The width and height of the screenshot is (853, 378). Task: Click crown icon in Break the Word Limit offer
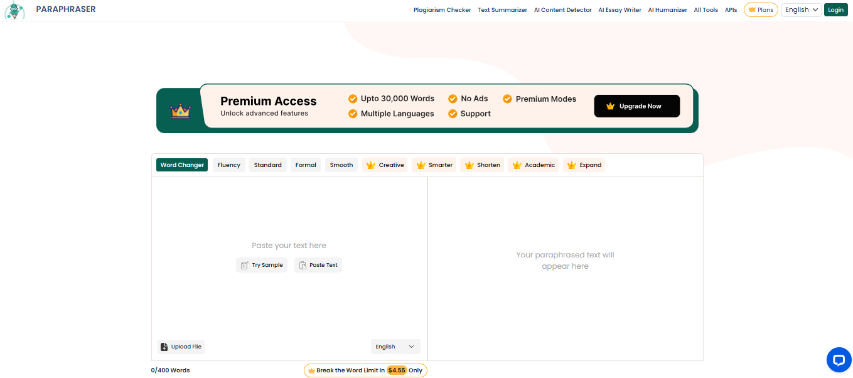[x=311, y=370]
